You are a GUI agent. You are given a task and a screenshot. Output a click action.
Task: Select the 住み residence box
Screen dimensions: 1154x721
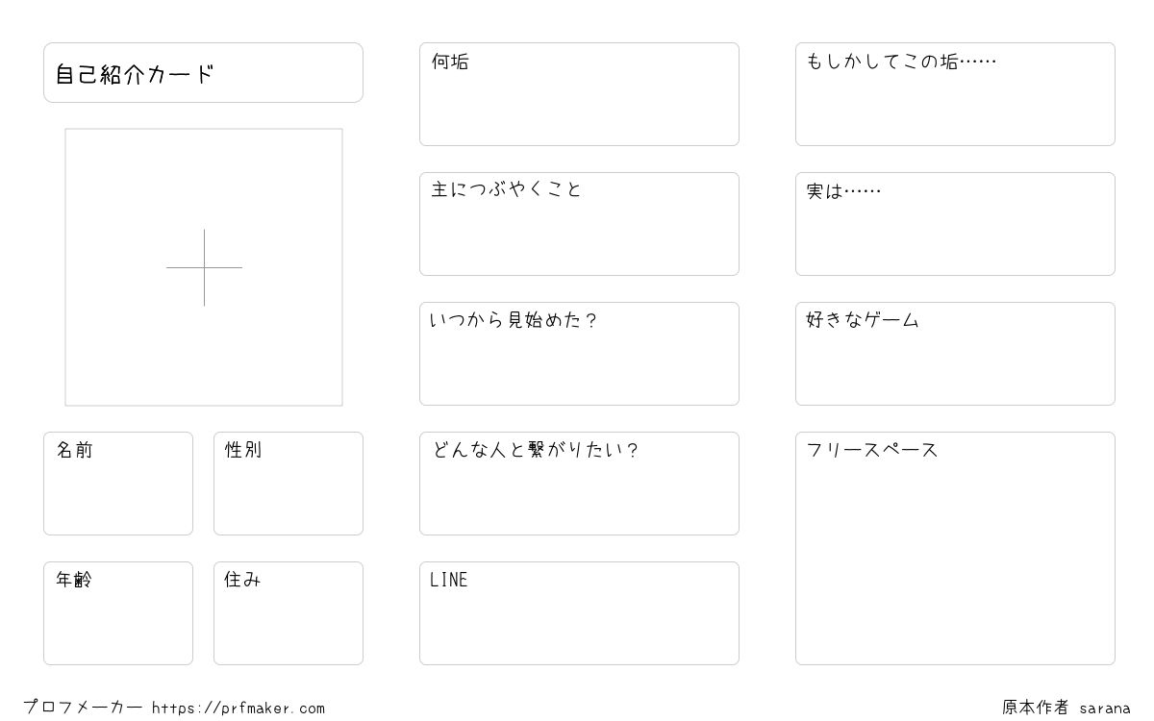click(288, 613)
